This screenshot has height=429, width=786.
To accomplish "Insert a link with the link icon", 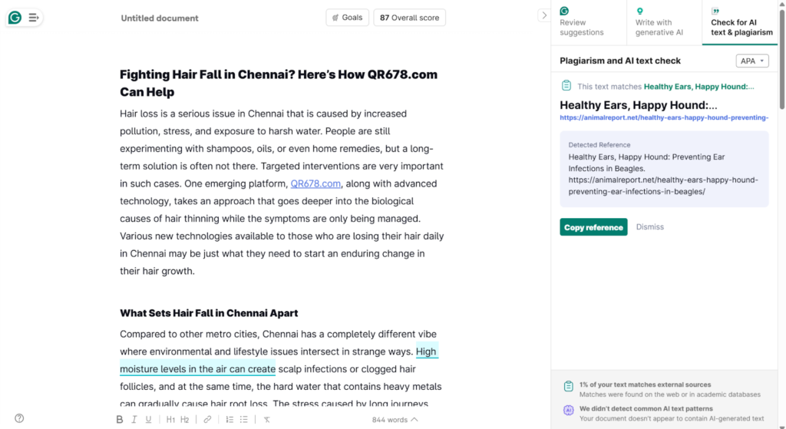I will [207, 420].
